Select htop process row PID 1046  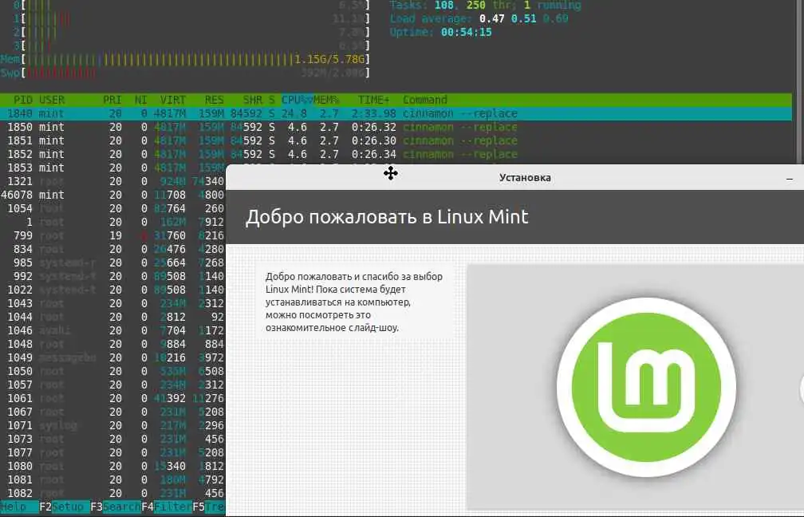click(112, 330)
